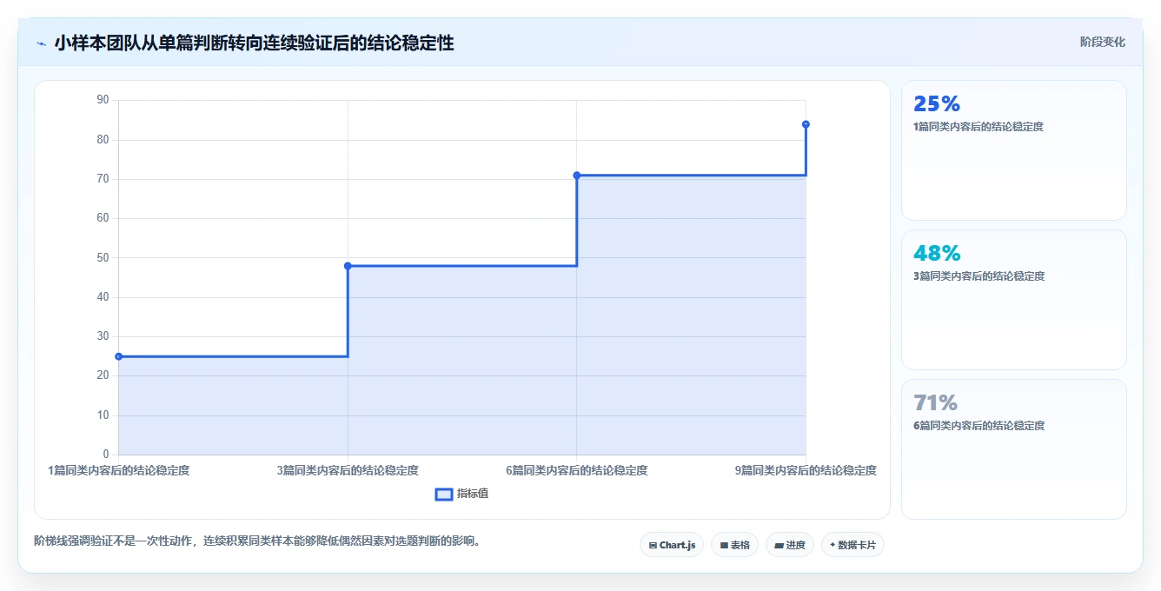1161x591 pixels.
Task: Click the 指标值 legend label
Action: click(473, 494)
